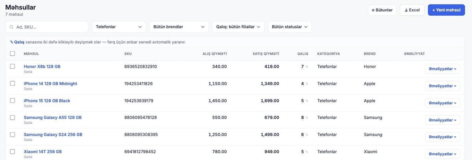Export the list with the Excel button
This screenshot has width=472, height=160.
pyautogui.click(x=412, y=10)
